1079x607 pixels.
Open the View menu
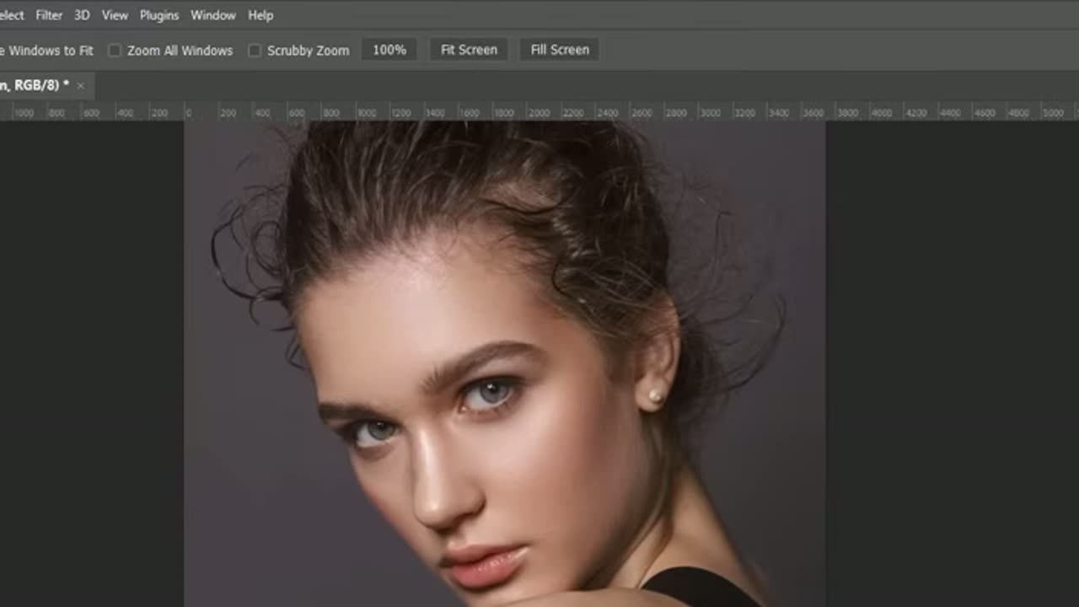tap(115, 15)
